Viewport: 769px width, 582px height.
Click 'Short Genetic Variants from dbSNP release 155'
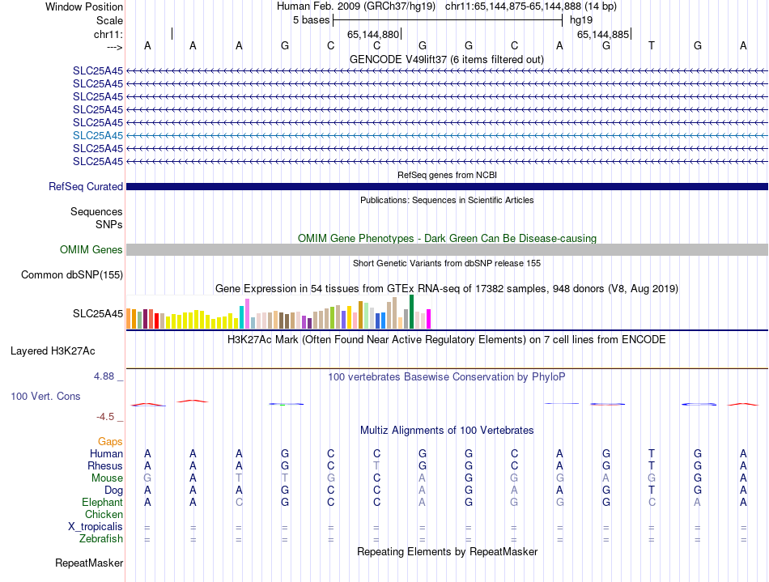tap(447, 263)
